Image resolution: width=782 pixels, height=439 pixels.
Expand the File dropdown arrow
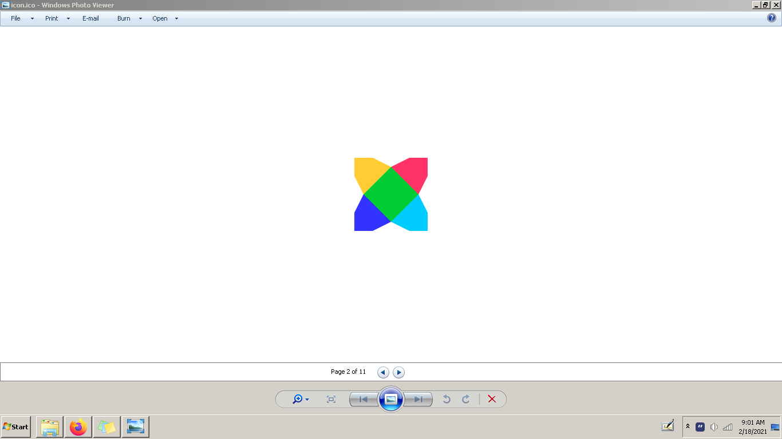click(x=32, y=18)
